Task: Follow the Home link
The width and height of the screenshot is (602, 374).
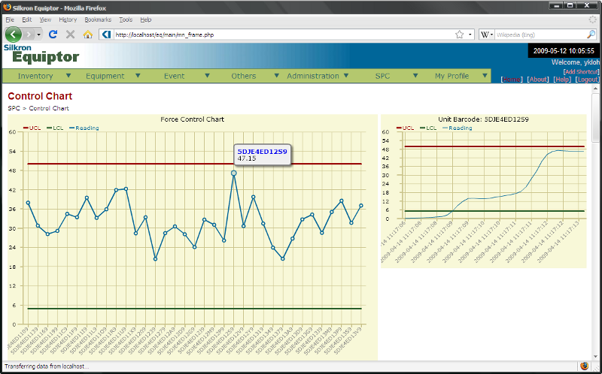Action: tap(512, 80)
